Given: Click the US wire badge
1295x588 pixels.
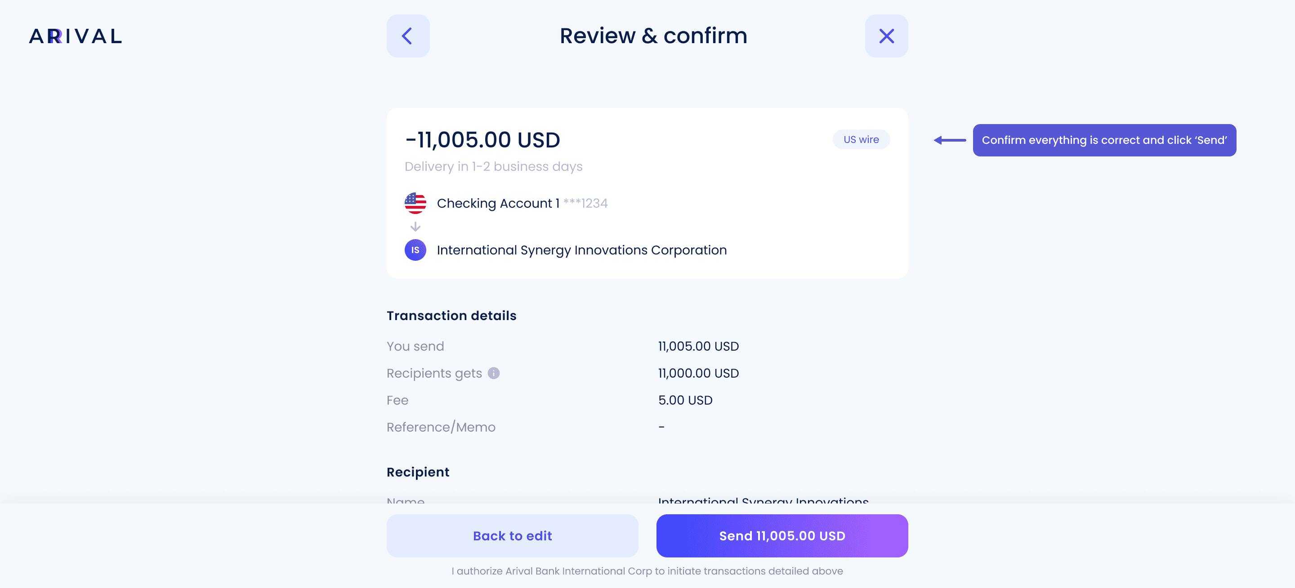Looking at the screenshot, I should click(861, 139).
